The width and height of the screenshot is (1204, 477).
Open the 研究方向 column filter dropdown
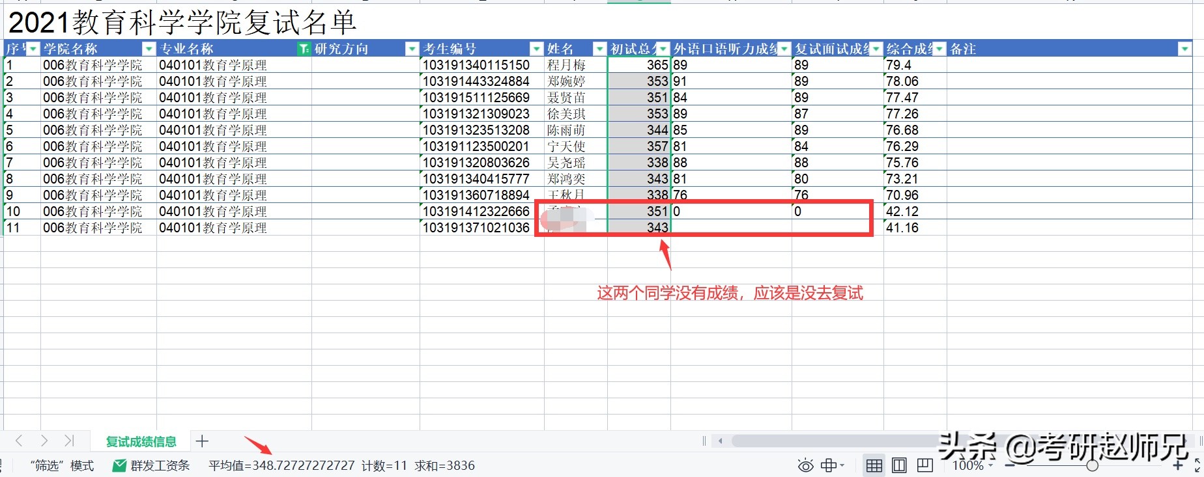click(412, 49)
